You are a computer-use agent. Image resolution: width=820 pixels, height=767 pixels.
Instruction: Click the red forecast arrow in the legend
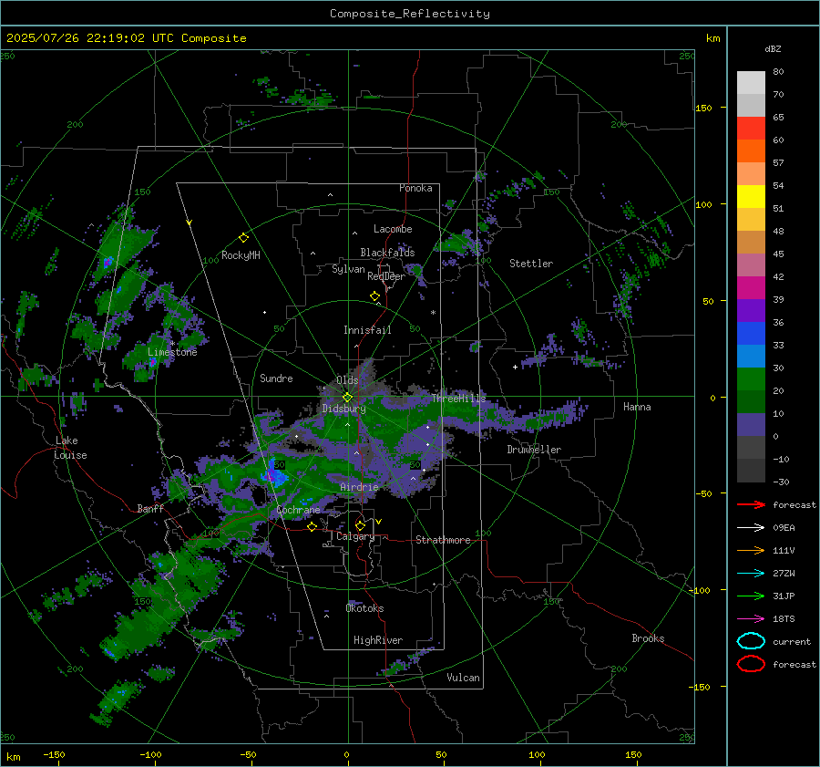751,504
